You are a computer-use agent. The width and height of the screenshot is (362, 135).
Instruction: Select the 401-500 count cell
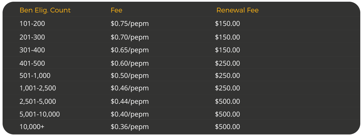[x=32, y=63]
